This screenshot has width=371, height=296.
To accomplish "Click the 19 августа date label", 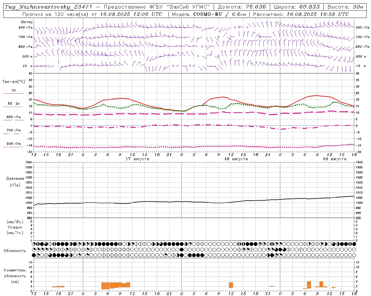I will (x=334, y=159).
